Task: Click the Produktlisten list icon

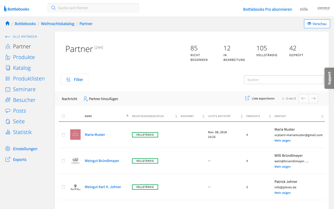Action: tap(8, 79)
